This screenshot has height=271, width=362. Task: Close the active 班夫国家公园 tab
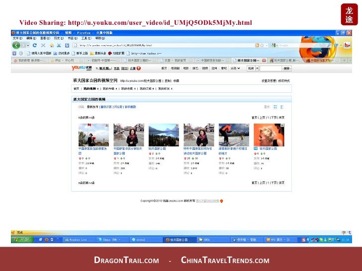pyautogui.click(x=264, y=61)
